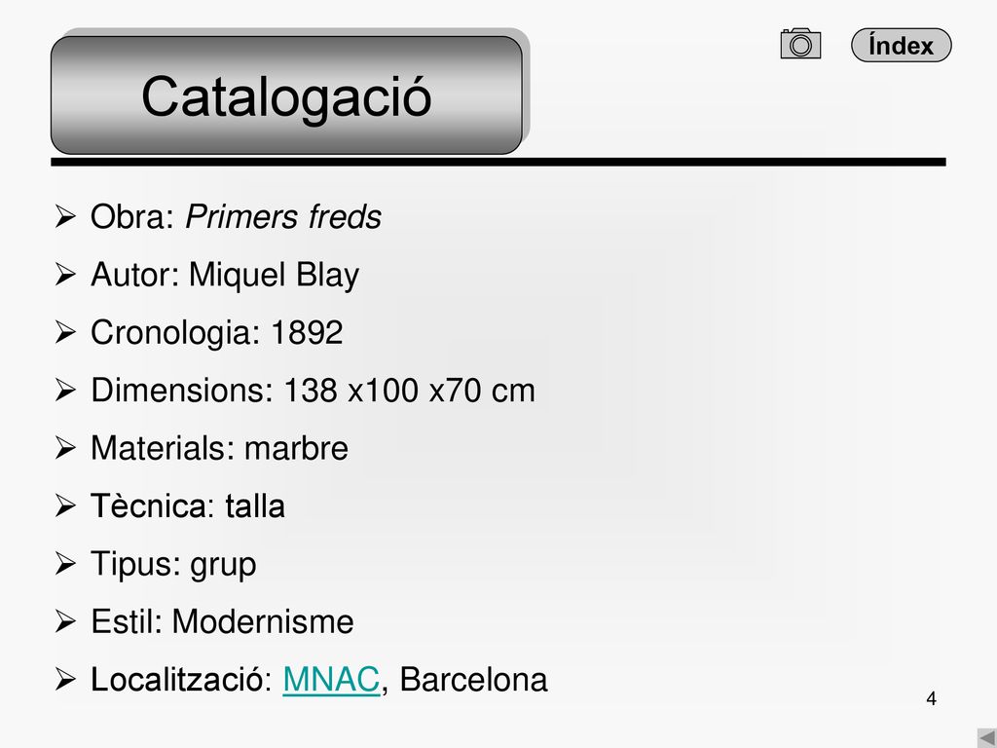Click the style text Modernisme
The width and height of the screenshot is (997, 748).
click(x=263, y=621)
